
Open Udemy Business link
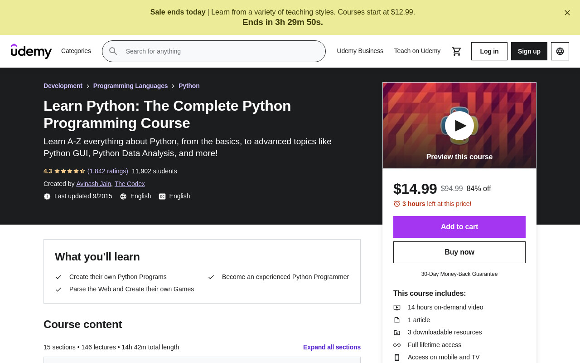point(360,51)
